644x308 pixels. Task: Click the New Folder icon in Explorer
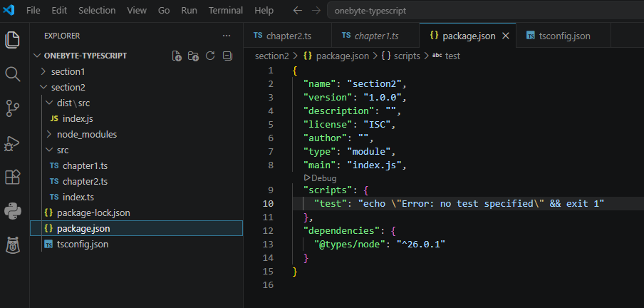coord(193,56)
